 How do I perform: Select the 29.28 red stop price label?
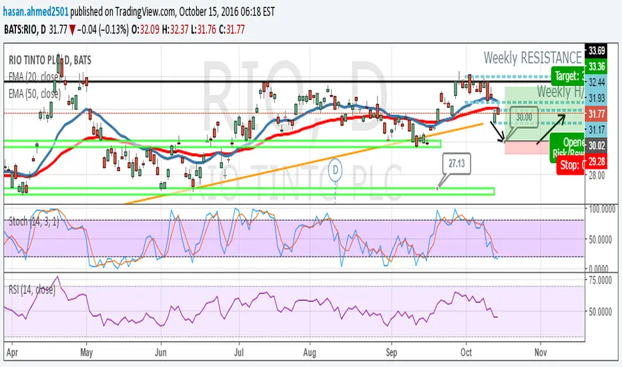pos(596,161)
